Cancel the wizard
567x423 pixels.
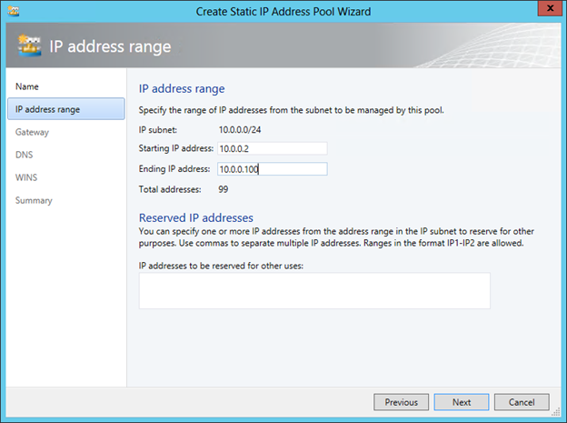[x=522, y=402]
